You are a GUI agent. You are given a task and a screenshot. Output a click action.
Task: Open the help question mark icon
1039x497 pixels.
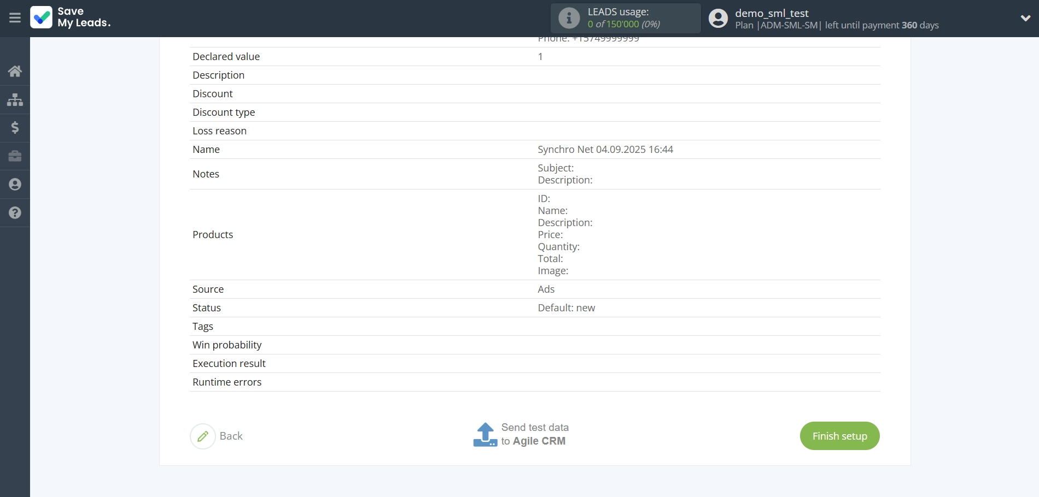[15, 213]
